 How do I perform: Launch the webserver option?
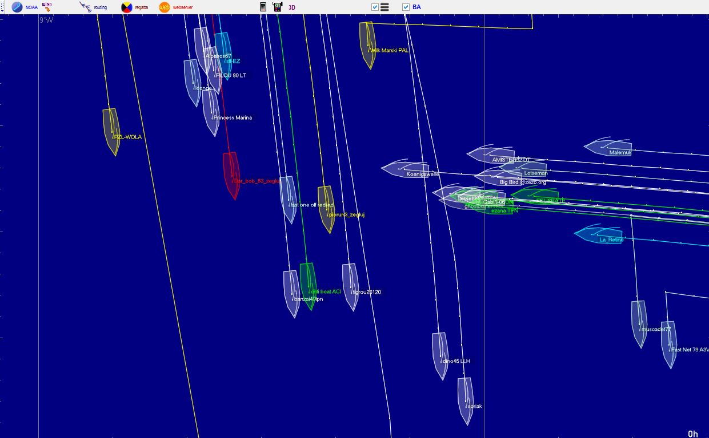point(175,7)
